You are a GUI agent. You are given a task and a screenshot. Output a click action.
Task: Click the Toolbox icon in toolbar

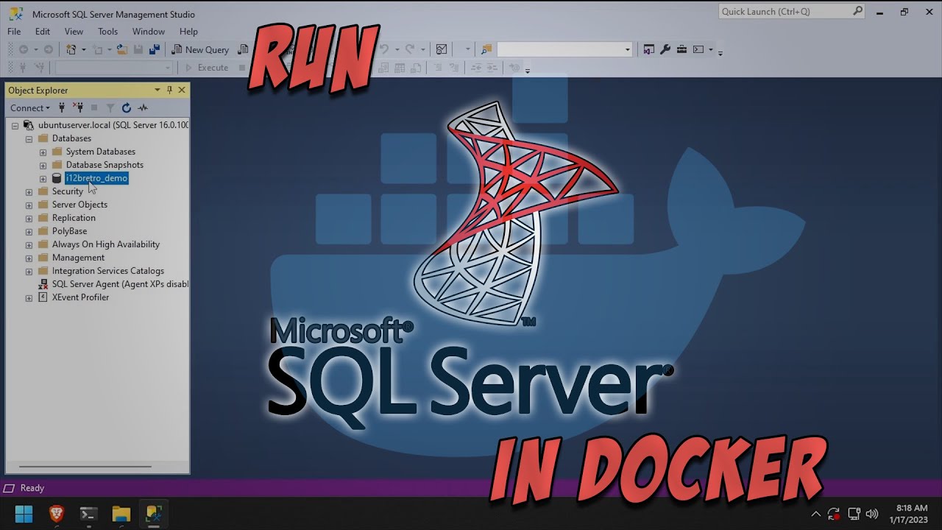(x=681, y=49)
